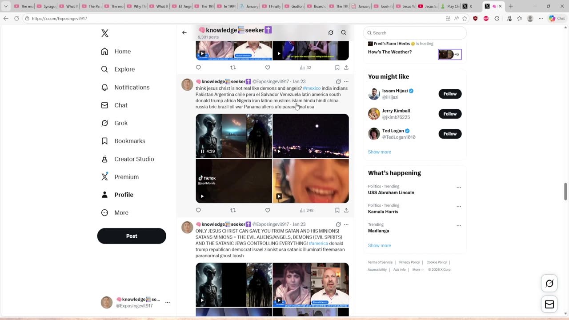
Task: Expand the footer More link
Action: [418, 270]
